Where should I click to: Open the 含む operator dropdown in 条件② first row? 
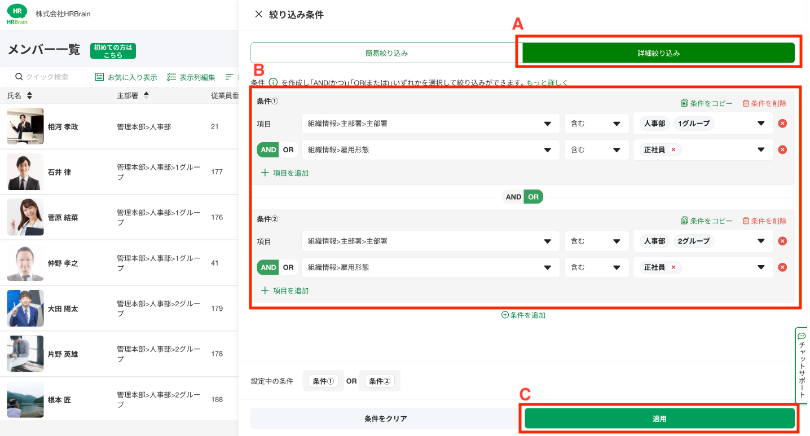click(x=615, y=241)
